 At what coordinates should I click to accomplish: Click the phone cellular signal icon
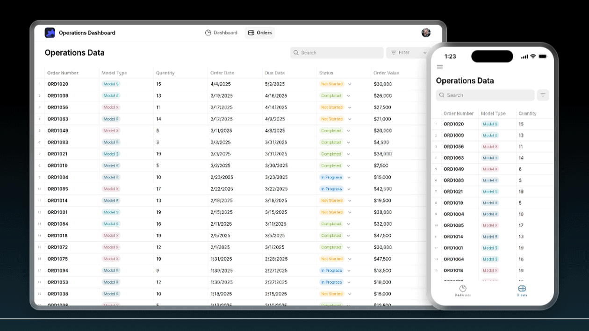pyautogui.click(x=524, y=57)
